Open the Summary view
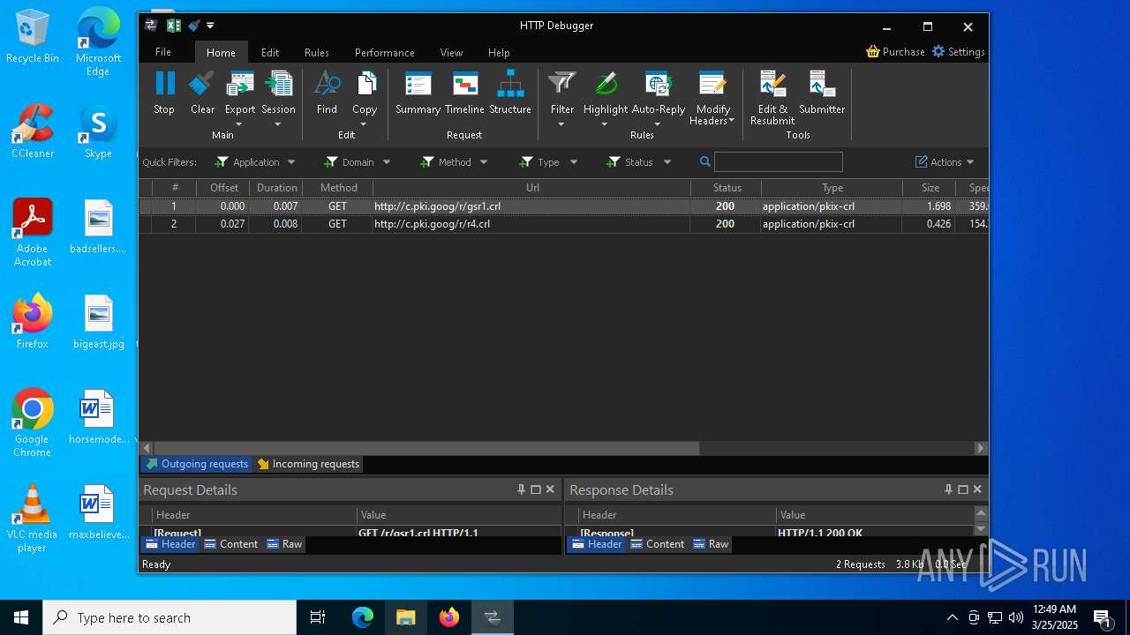 [418, 93]
